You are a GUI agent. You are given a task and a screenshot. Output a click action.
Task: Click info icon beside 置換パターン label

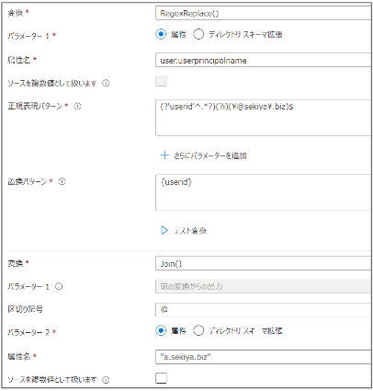coord(62,181)
